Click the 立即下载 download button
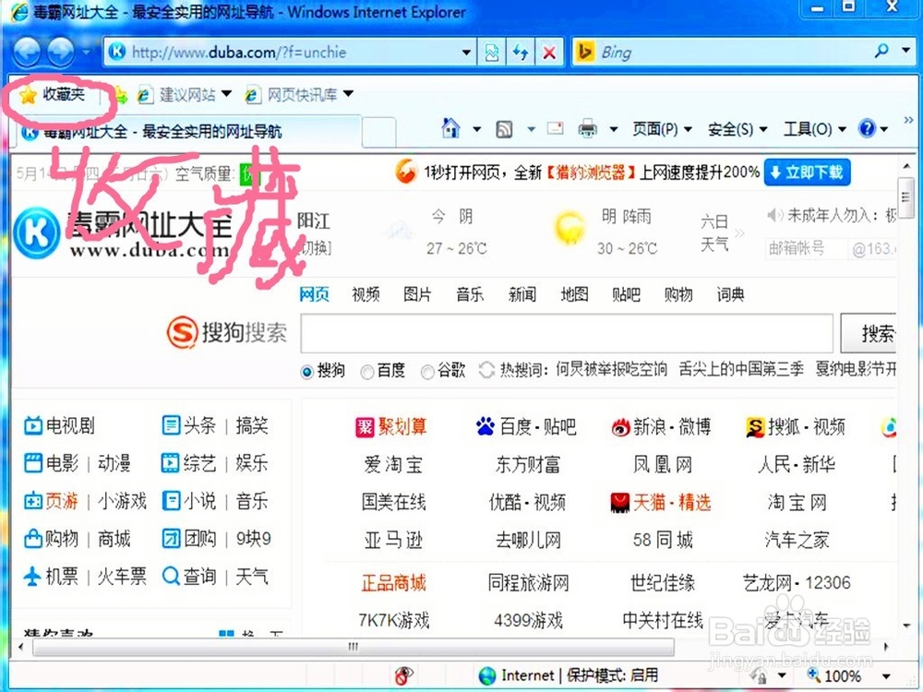 click(x=807, y=173)
